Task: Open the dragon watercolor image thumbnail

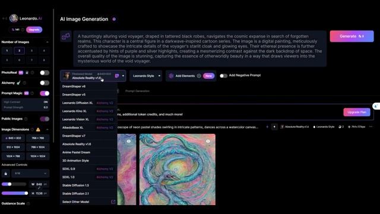Action: [178, 169]
